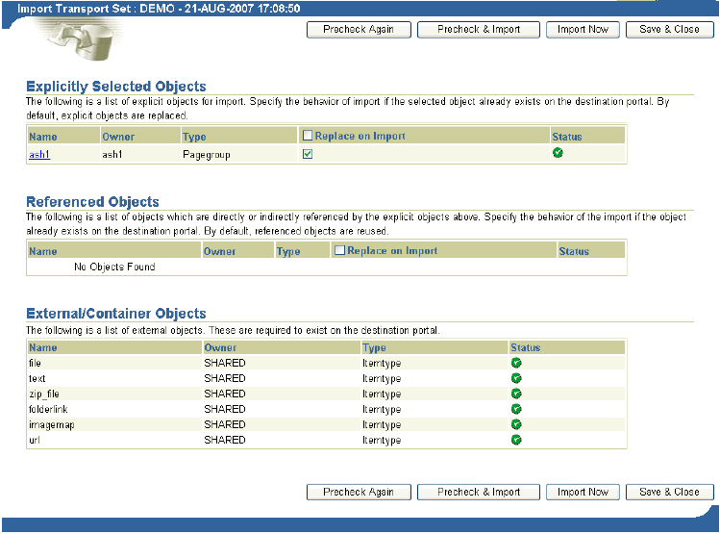
Task: Click the Referenced Objects heading
Action: click(92, 202)
